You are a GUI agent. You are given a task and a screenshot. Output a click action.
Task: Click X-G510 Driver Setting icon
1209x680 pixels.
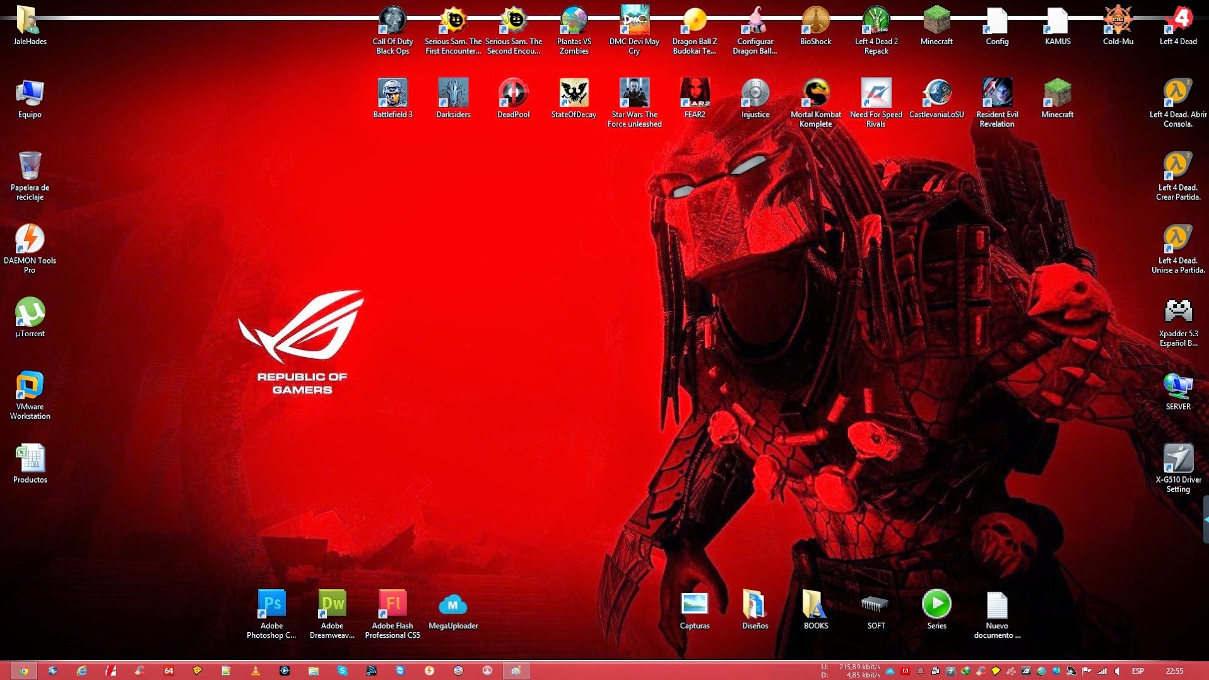point(1178,468)
